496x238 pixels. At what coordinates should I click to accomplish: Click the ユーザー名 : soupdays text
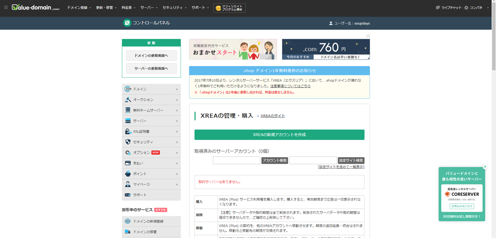[x=352, y=23]
